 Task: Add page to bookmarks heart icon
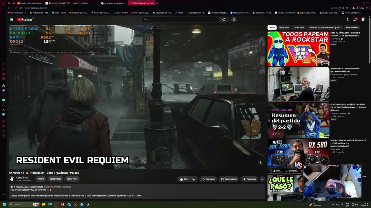pyautogui.click(x=347, y=8)
